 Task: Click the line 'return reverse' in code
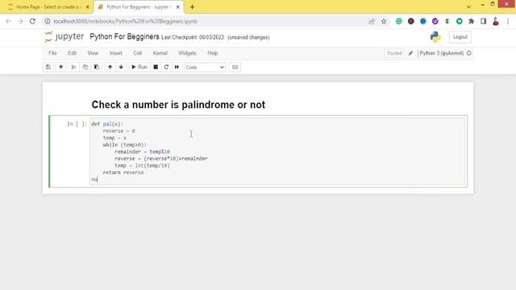tap(123, 172)
